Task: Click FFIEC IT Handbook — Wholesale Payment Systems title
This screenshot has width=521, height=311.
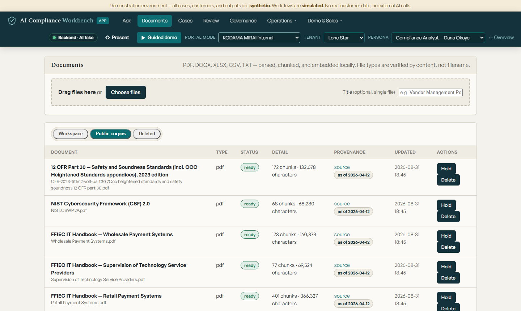Action: tap(112, 235)
